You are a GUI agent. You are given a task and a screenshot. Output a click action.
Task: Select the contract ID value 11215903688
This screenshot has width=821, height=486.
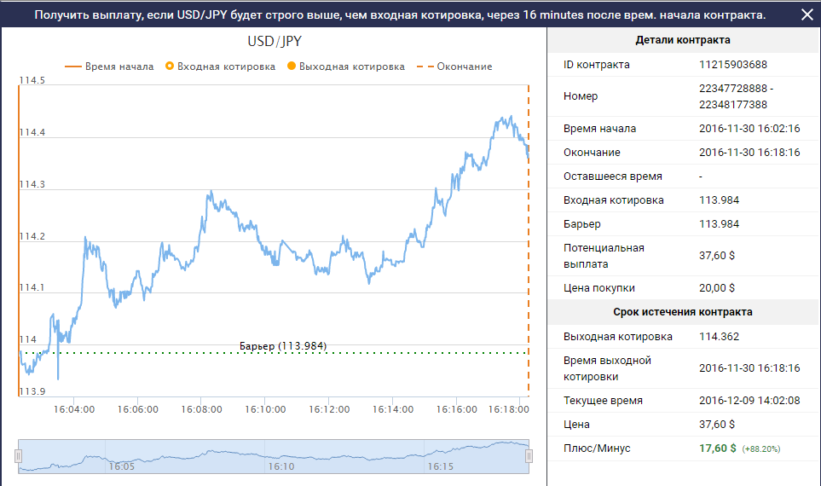pyautogui.click(x=733, y=65)
